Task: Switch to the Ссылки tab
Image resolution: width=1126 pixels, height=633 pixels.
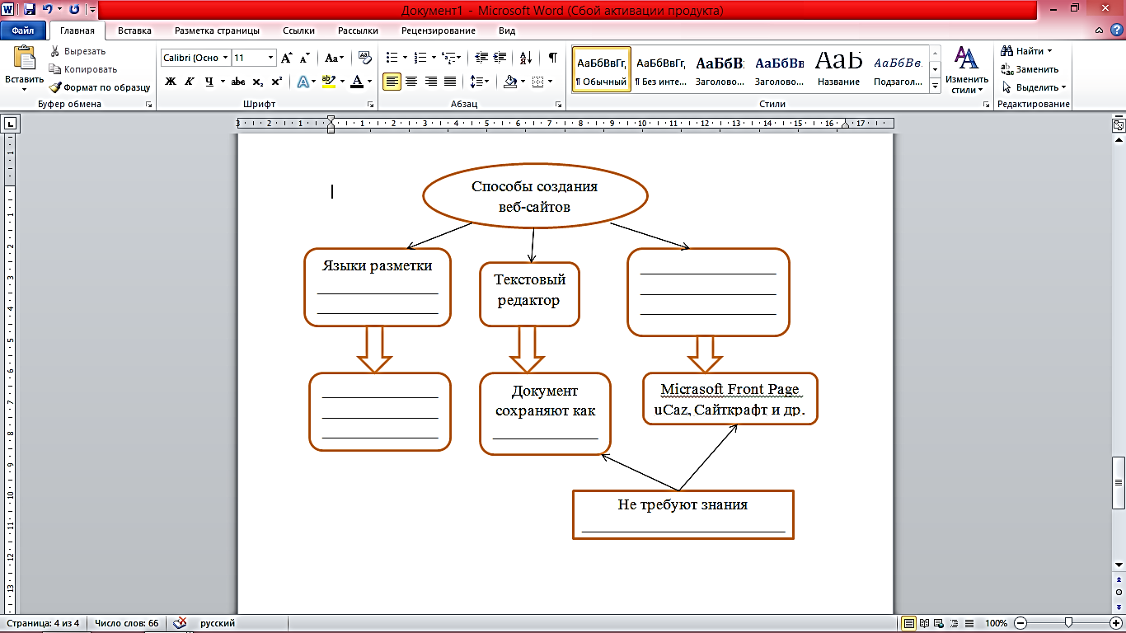Action: pos(298,30)
